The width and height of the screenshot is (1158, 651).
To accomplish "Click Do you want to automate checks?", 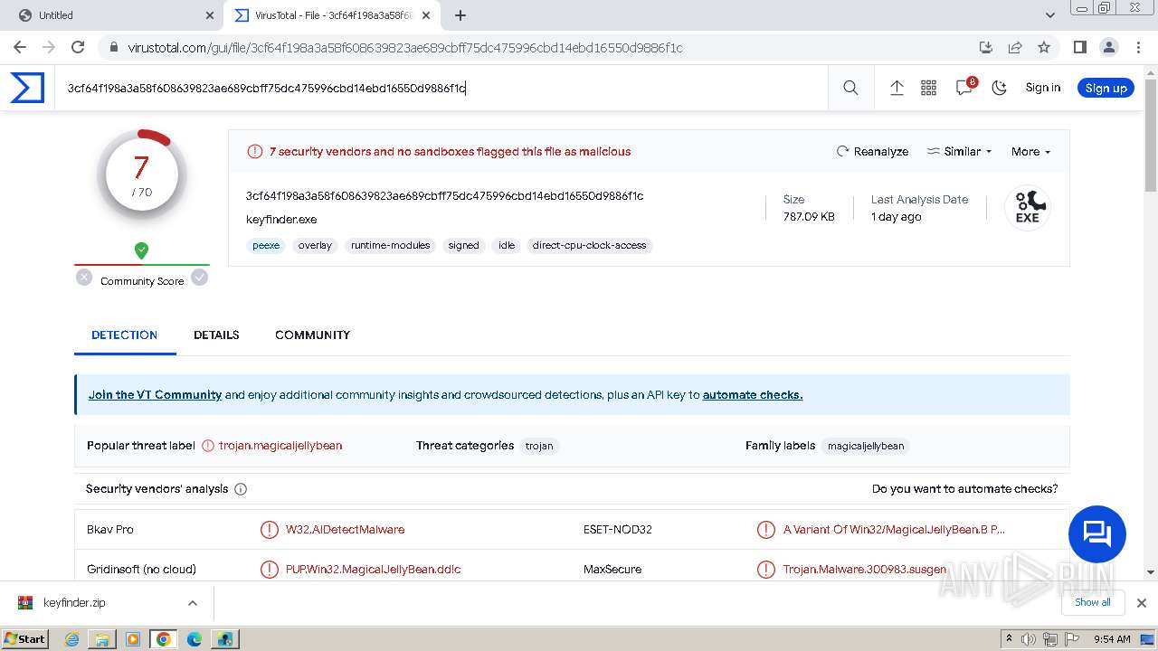I will point(964,489).
